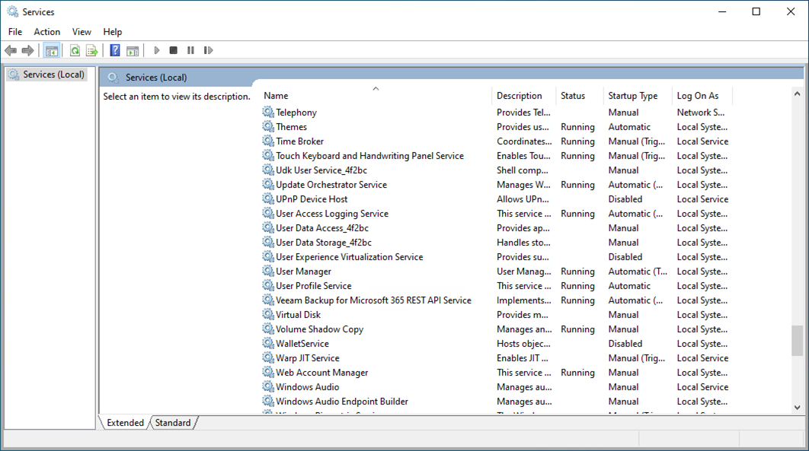Viewport: 809px width, 451px height.
Task: Click Disabled startup type of WalletService
Action: pos(625,344)
